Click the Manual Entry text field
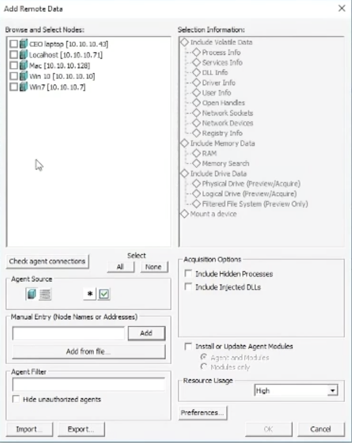The image size is (352, 443). click(69, 334)
